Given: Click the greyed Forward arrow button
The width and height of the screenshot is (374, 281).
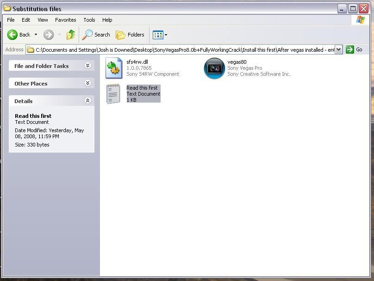Looking at the screenshot, I should [x=49, y=35].
